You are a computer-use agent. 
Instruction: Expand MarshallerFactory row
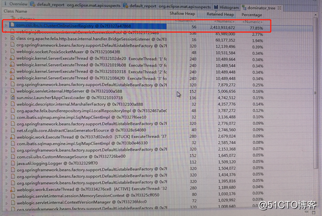tap(6, 104)
